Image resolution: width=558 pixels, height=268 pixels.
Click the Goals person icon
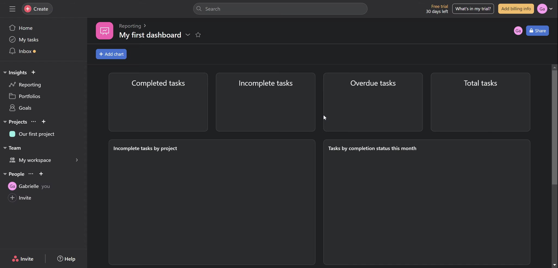pos(12,108)
